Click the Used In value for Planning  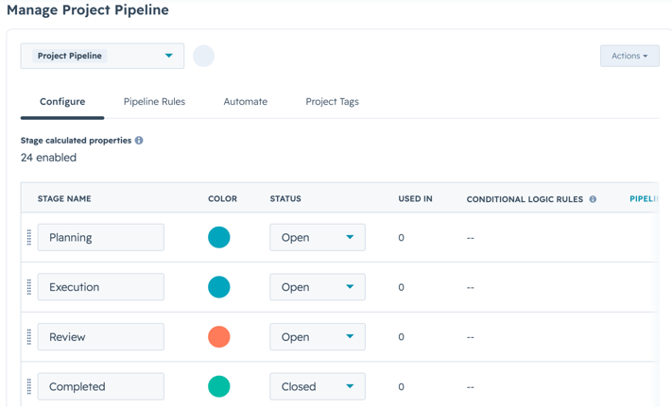click(401, 238)
